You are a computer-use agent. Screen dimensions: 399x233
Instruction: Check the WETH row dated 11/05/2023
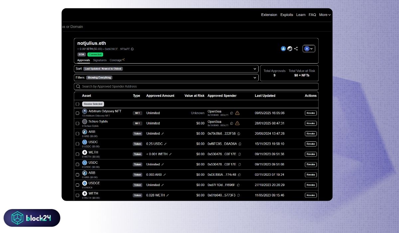(77, 195)
